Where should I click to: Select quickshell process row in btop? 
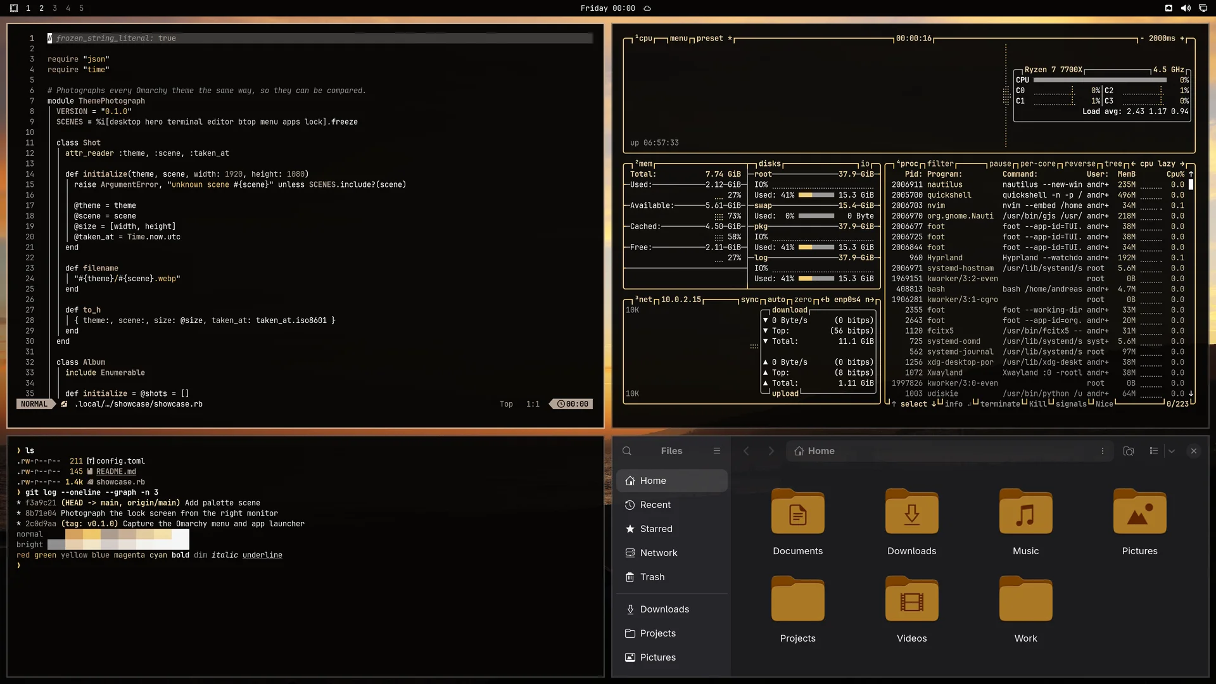pos(1038,195)
